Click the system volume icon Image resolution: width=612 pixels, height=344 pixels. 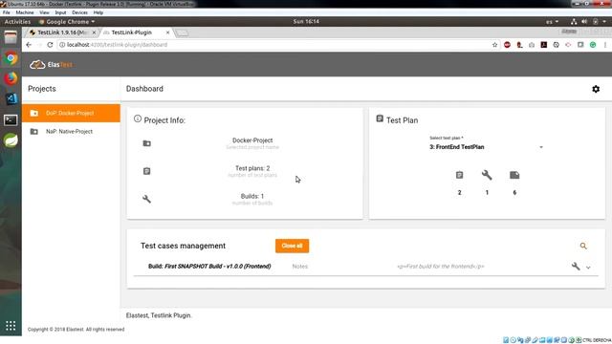[584, 22]
